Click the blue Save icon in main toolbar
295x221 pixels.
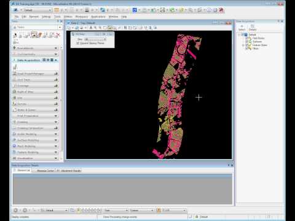click(135, 10)
